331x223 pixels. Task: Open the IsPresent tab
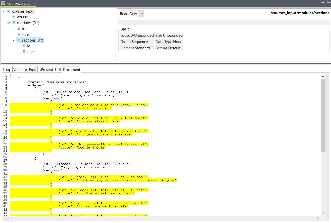click(x=46, y=70)
